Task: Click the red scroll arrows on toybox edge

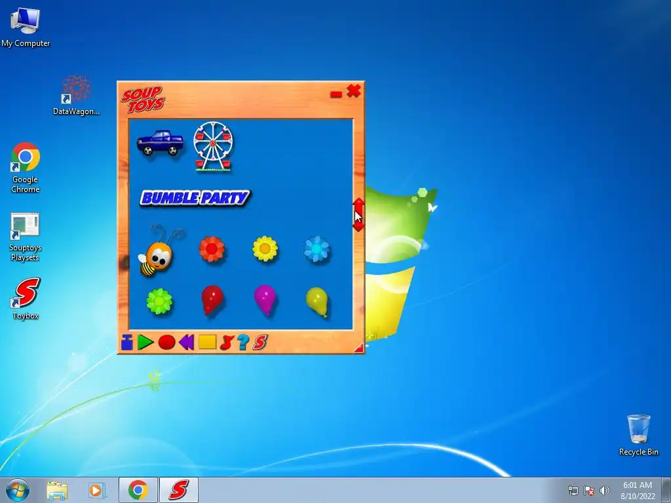Action: 358,215
